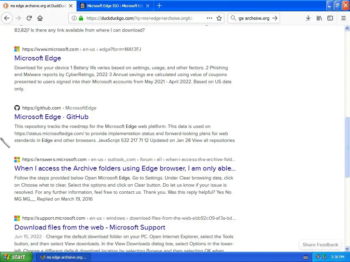Image resolution: width=350 pixels, height=262 pixels.
Task: Click the first system tray icon
Action: pyautogui.click(x=318, y=257)
